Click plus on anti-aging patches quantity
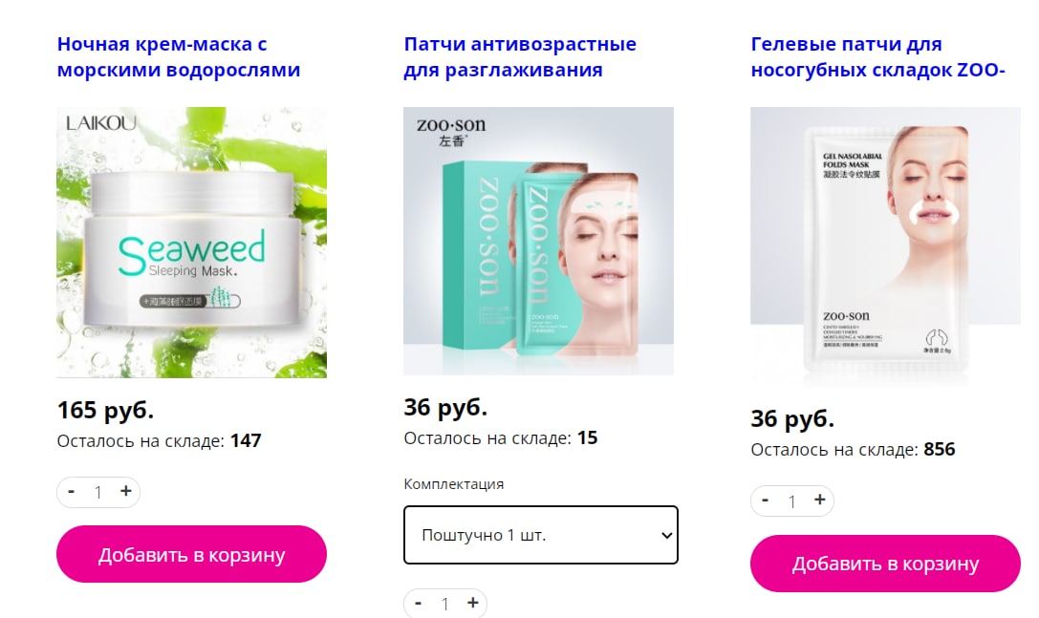The height and width of the screenshot is (618, 1039). 472,603
